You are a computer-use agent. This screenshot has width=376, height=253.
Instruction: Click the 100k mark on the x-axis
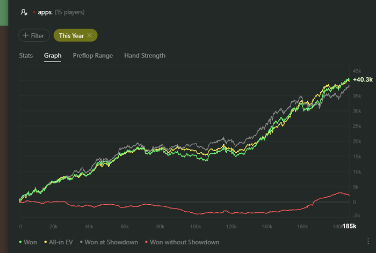pos(196,226)
